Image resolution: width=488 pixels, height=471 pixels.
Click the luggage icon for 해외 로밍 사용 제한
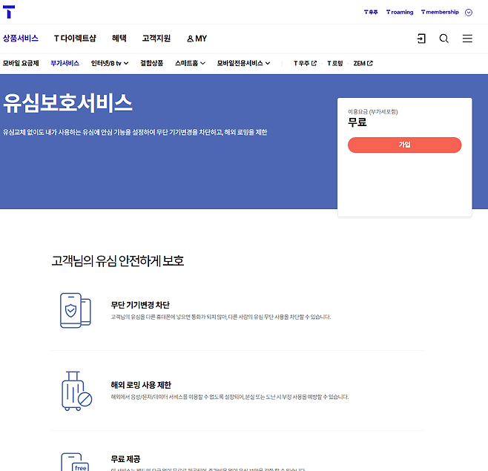(x=76, y=391)
